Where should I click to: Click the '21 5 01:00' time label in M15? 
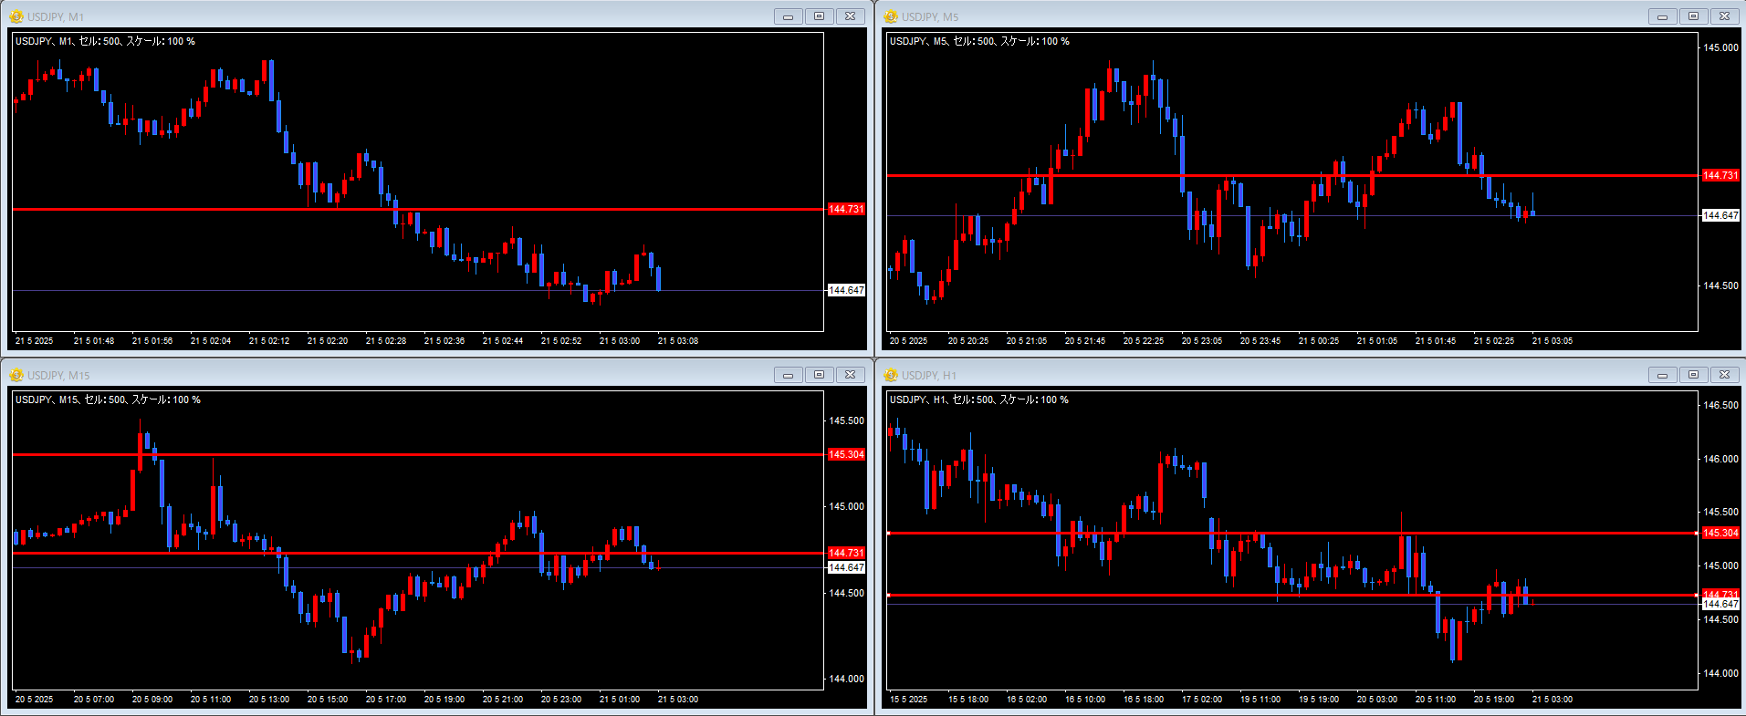point(620,700)
